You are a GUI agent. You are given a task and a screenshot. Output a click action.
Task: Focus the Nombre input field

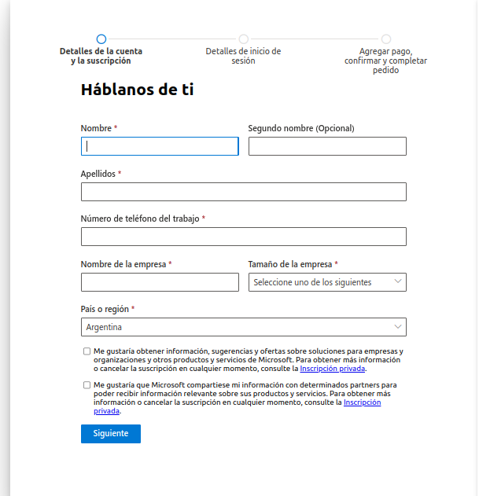point(160,146)
